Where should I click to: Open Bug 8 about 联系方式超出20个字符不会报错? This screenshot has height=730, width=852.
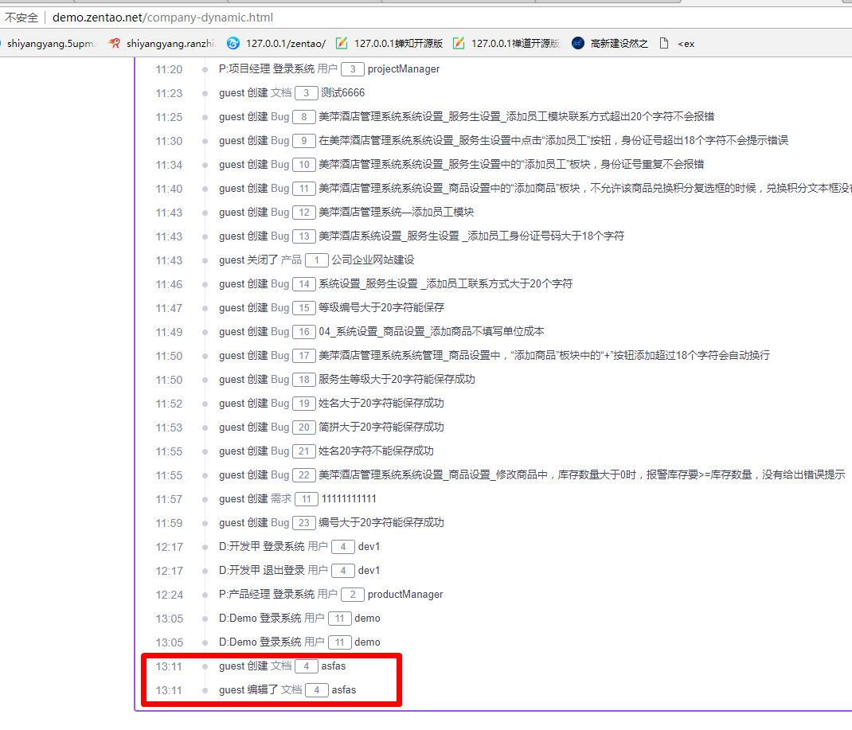pyautogui.click(x=516, y=117)
